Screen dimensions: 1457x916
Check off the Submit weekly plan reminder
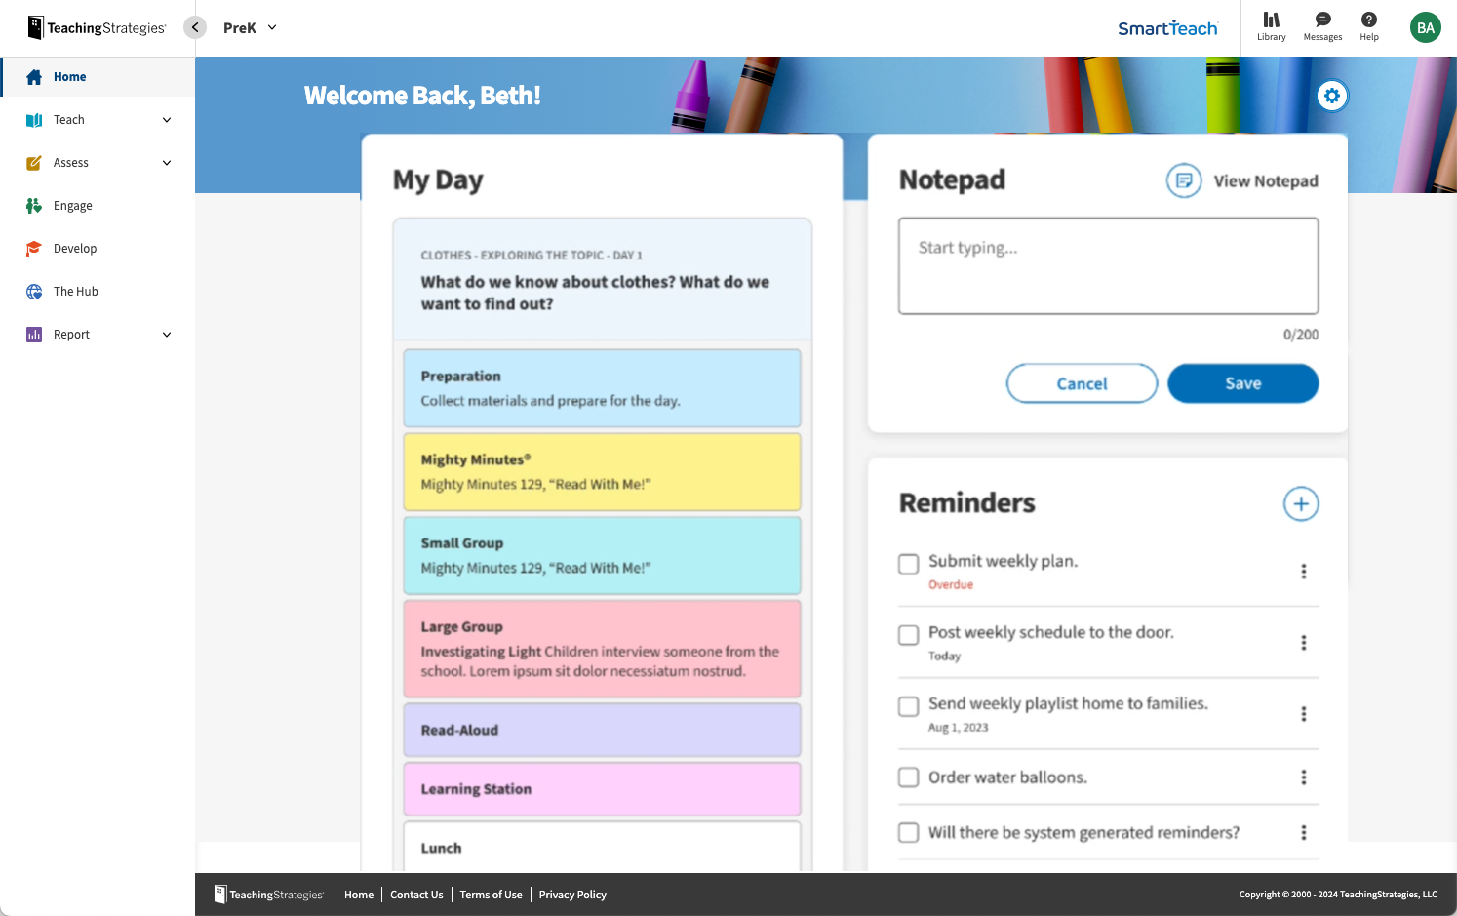coord(908,563)
